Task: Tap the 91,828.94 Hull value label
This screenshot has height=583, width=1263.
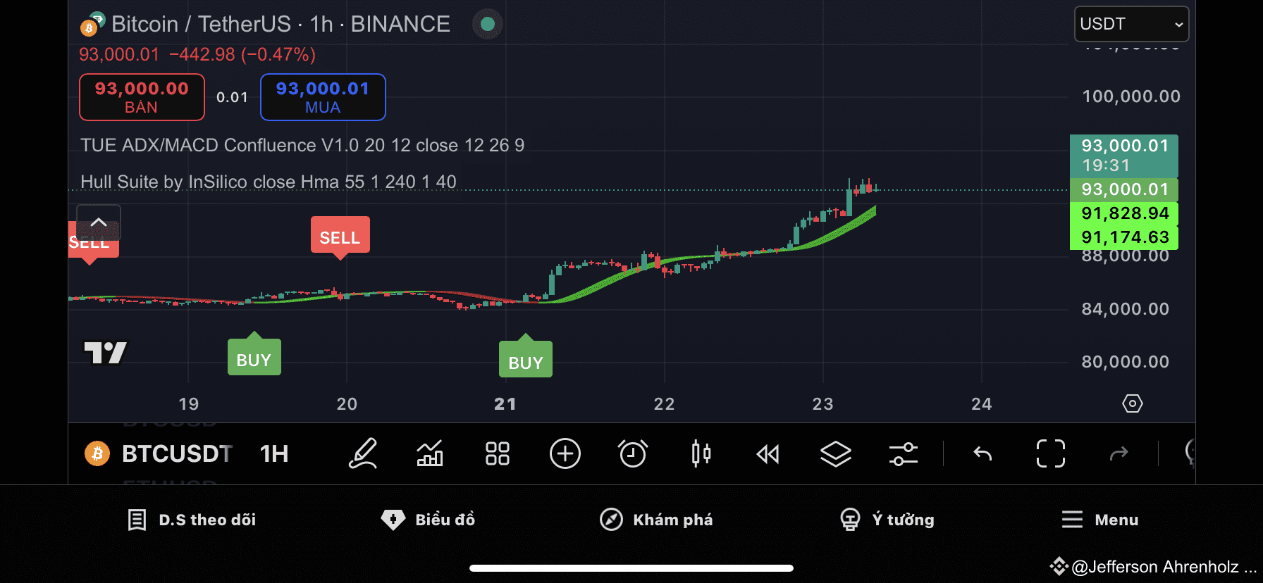Action: [1124, 213]
